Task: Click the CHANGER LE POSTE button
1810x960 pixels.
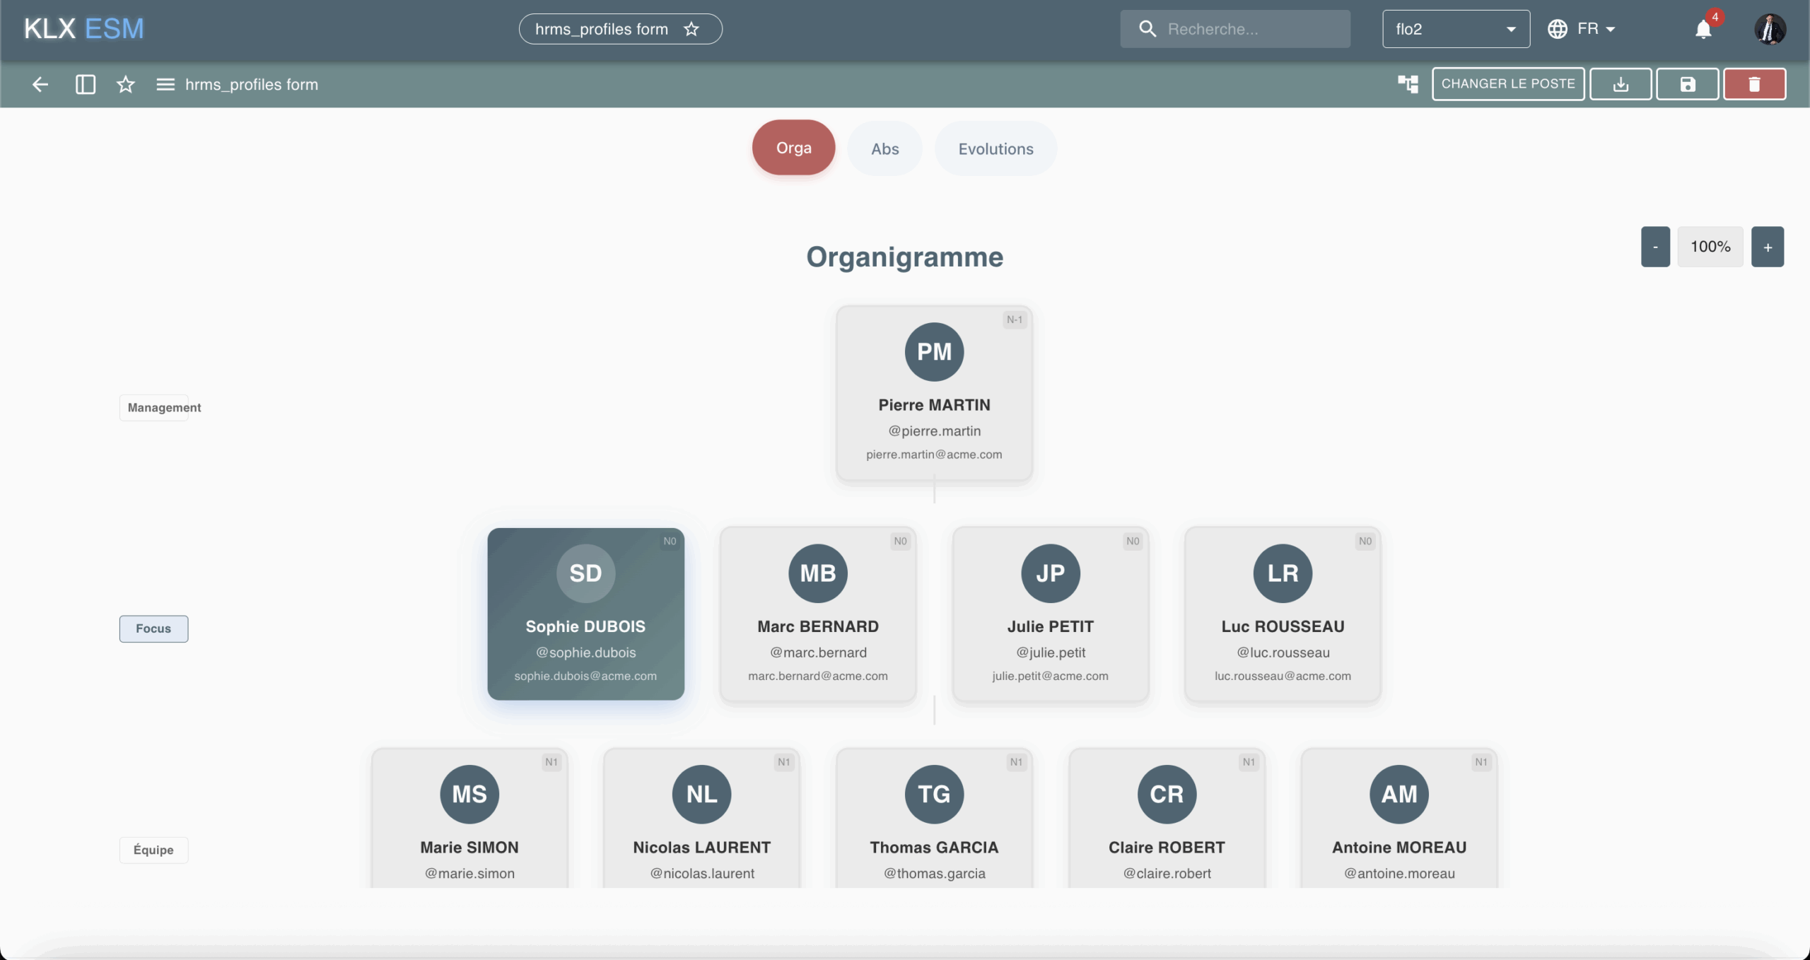Action: [x=1508, y=84]
